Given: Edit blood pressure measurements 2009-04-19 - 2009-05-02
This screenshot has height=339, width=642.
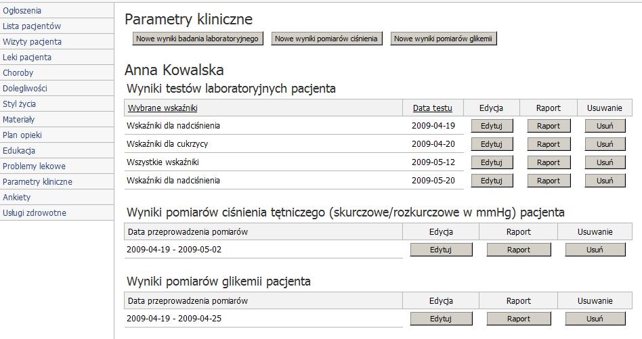Looking at the screenshot, I should pos(441,250).
